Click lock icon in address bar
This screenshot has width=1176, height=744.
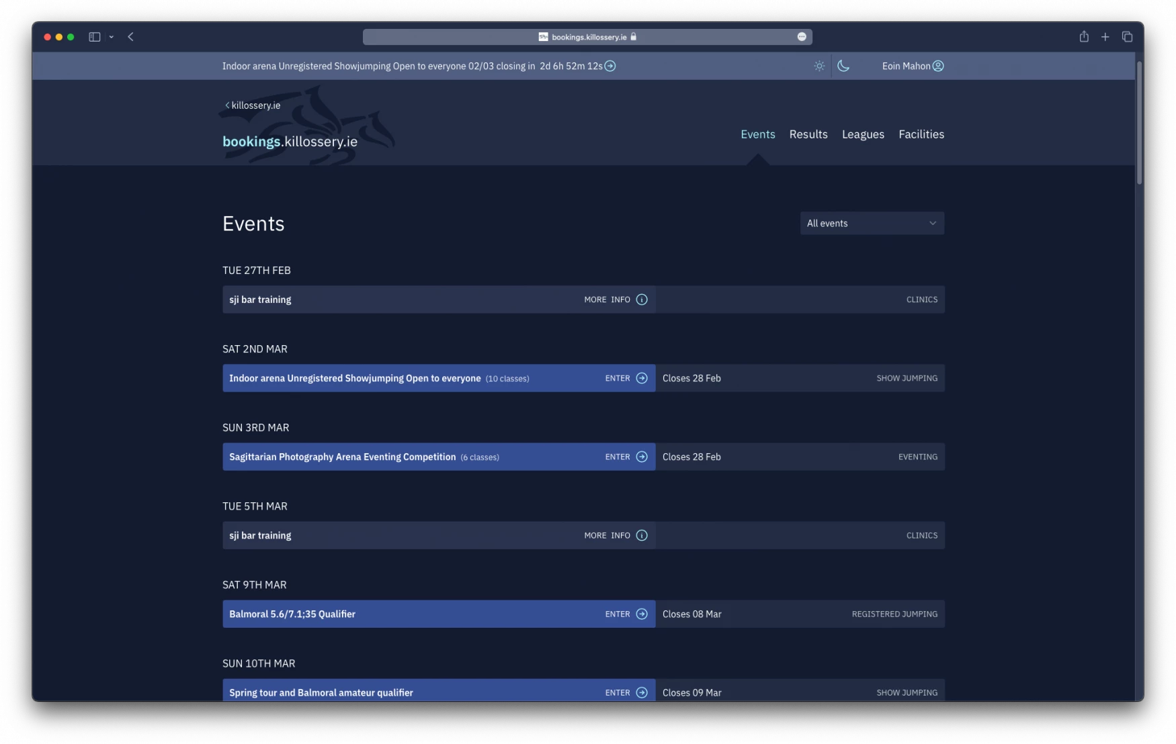[633, 37]
